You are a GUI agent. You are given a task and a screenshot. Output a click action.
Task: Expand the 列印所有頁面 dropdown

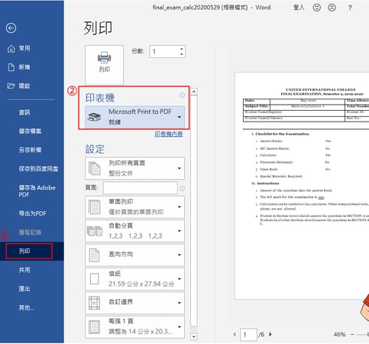(134, 168)
